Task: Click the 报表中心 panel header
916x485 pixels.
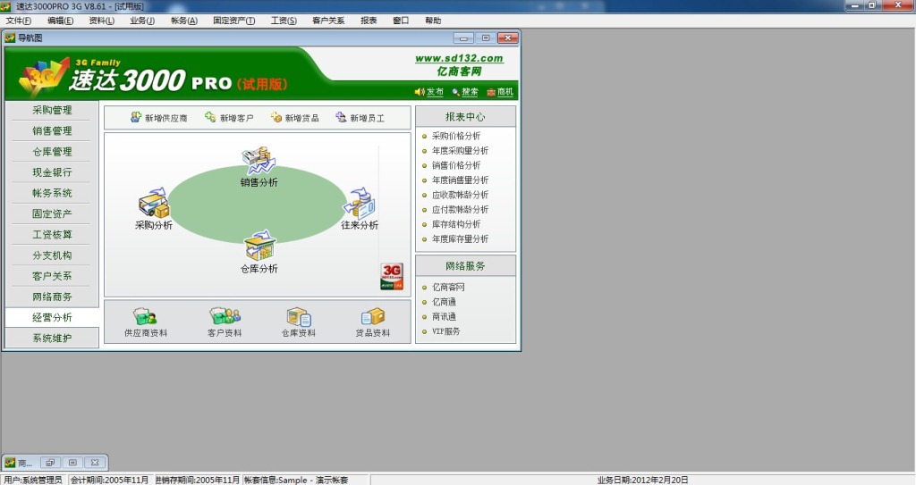Action: pyautogui.click(x=465, y=117)
